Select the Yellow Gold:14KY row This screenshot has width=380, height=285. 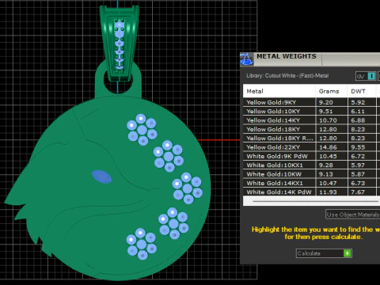coord(311,120)
